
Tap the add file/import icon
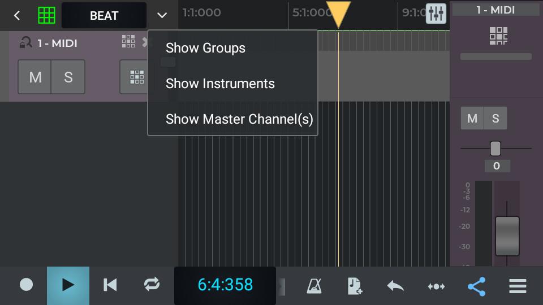click(355, 286)
